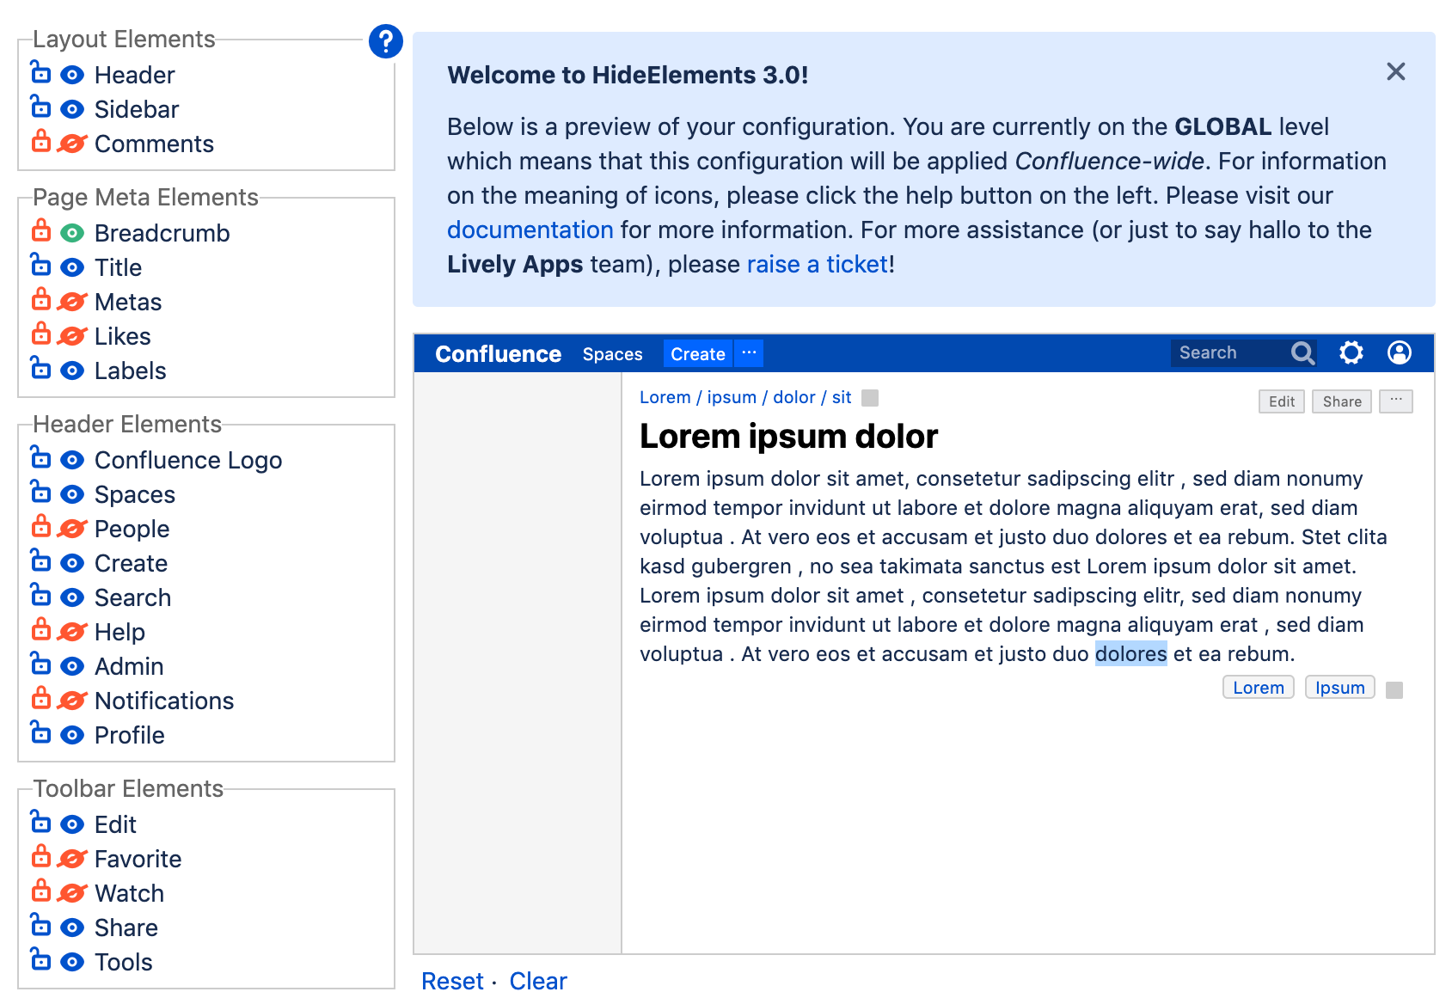Open the gear admin icon in preview header
The image size is (1452, 998).
point(1351,352)
